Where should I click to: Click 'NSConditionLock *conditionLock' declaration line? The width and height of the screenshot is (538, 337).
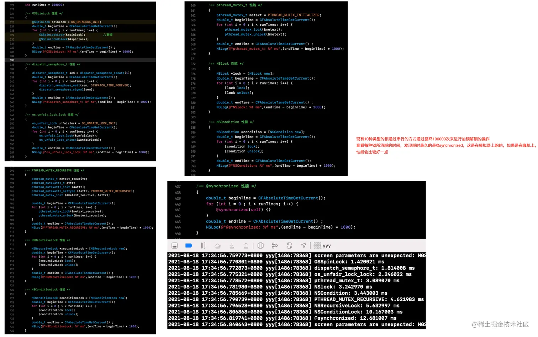(x=79, y=298)
